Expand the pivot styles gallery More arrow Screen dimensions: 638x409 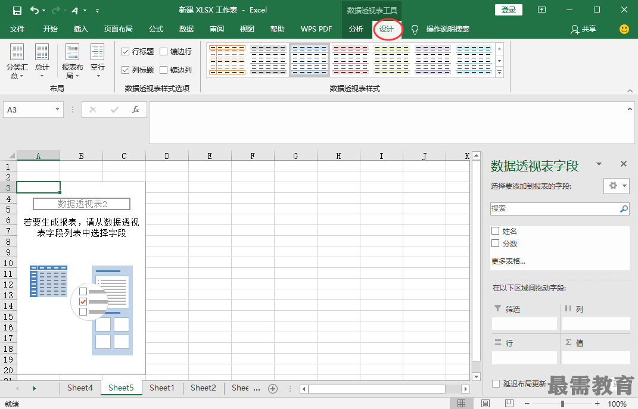(499, 73)
